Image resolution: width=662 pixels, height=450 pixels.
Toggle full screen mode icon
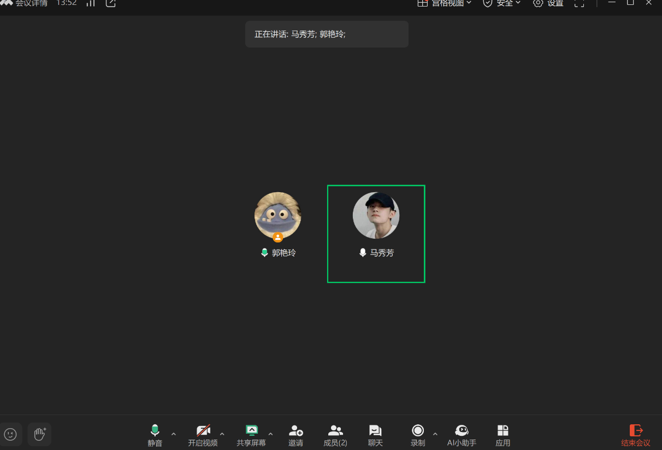click(580, 3)
